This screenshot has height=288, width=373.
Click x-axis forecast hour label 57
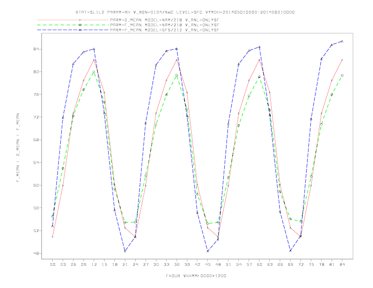tap(249, 264)
